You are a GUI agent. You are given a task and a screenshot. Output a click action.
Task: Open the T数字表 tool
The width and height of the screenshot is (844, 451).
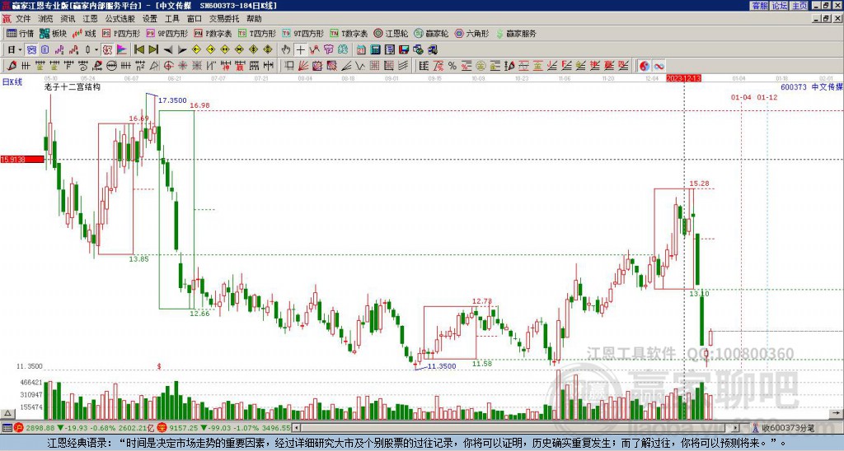tap(349, 33)
